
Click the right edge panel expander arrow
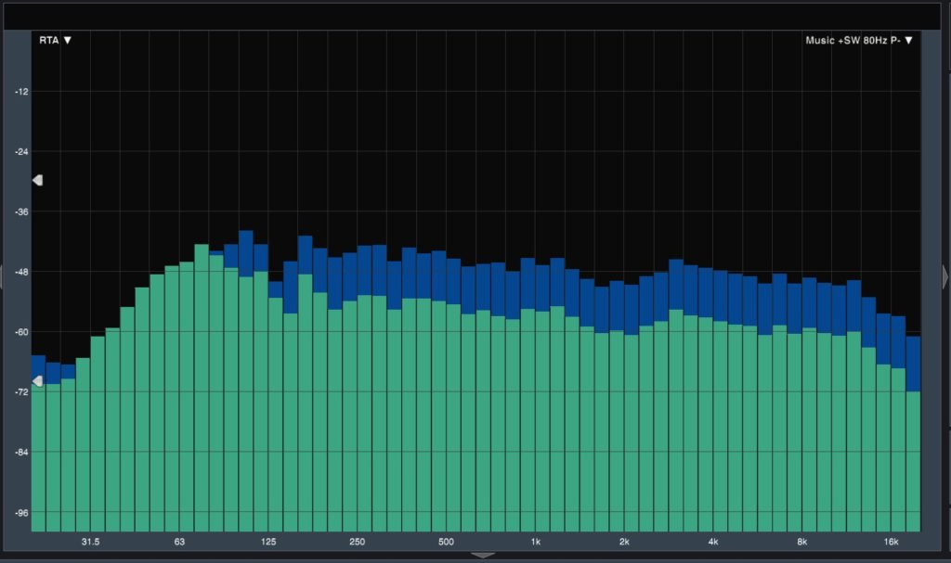click(x=945, y=275)
